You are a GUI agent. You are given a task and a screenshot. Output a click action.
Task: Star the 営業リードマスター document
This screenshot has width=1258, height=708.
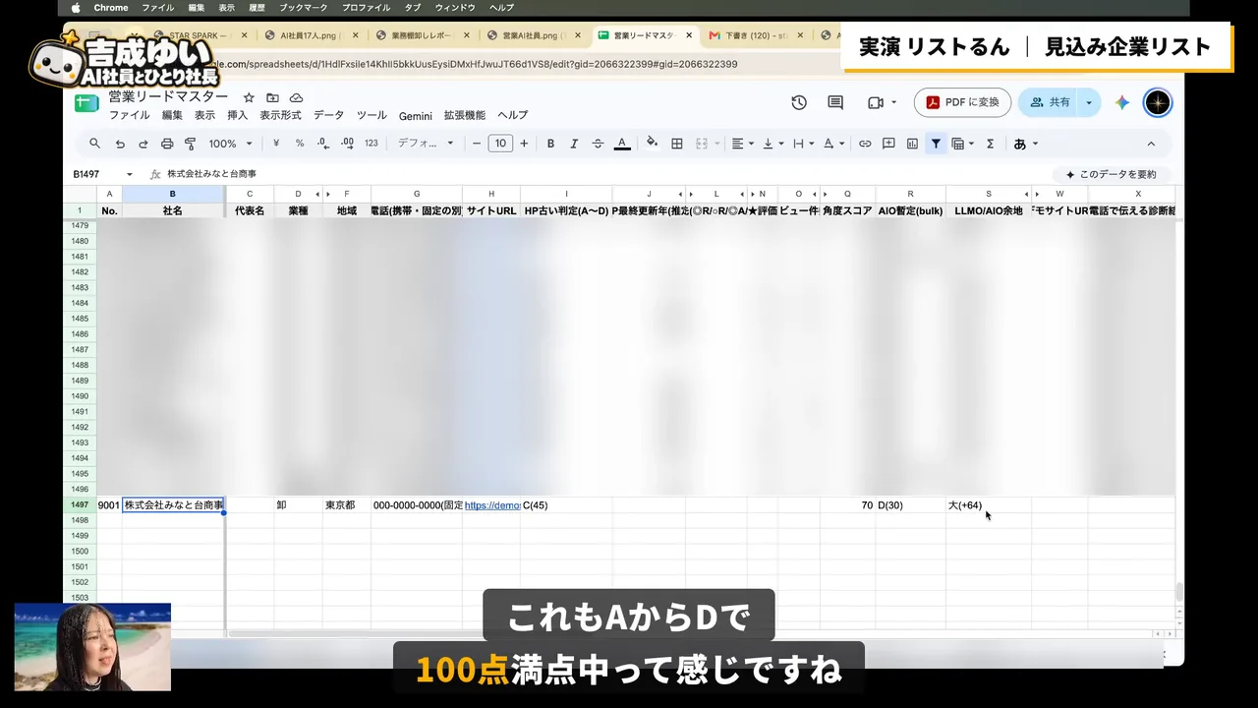click(249, 97)
